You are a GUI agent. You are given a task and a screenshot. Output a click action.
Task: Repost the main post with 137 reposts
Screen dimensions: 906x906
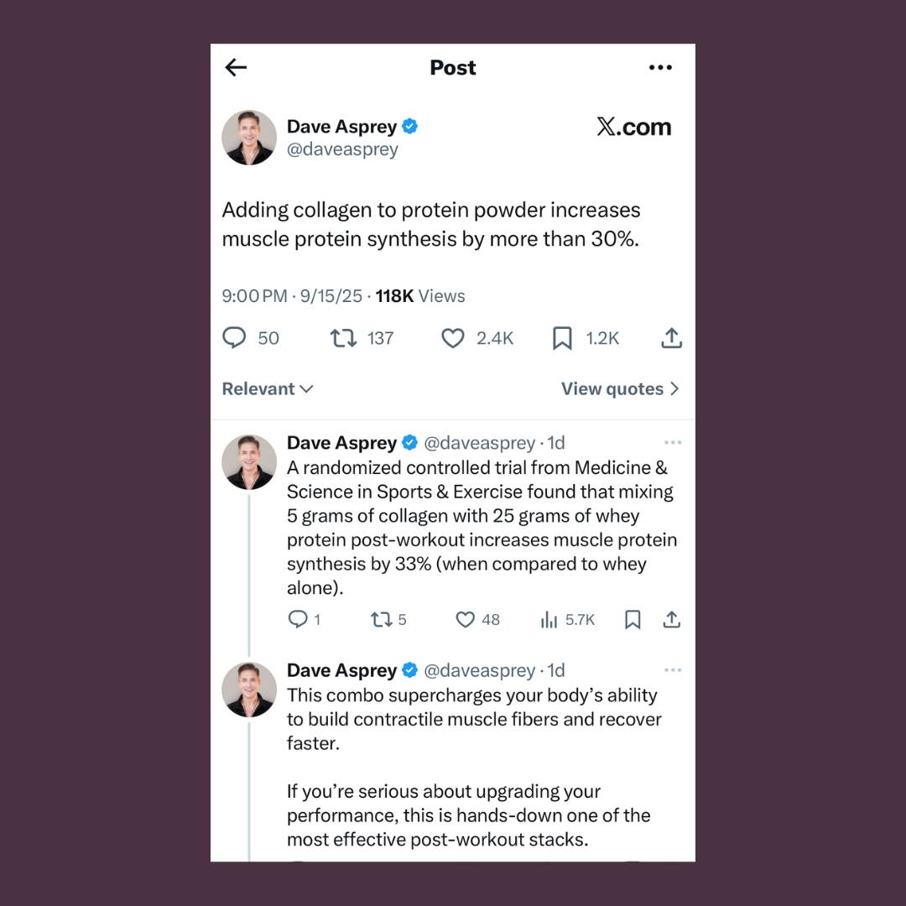point(342,338)
